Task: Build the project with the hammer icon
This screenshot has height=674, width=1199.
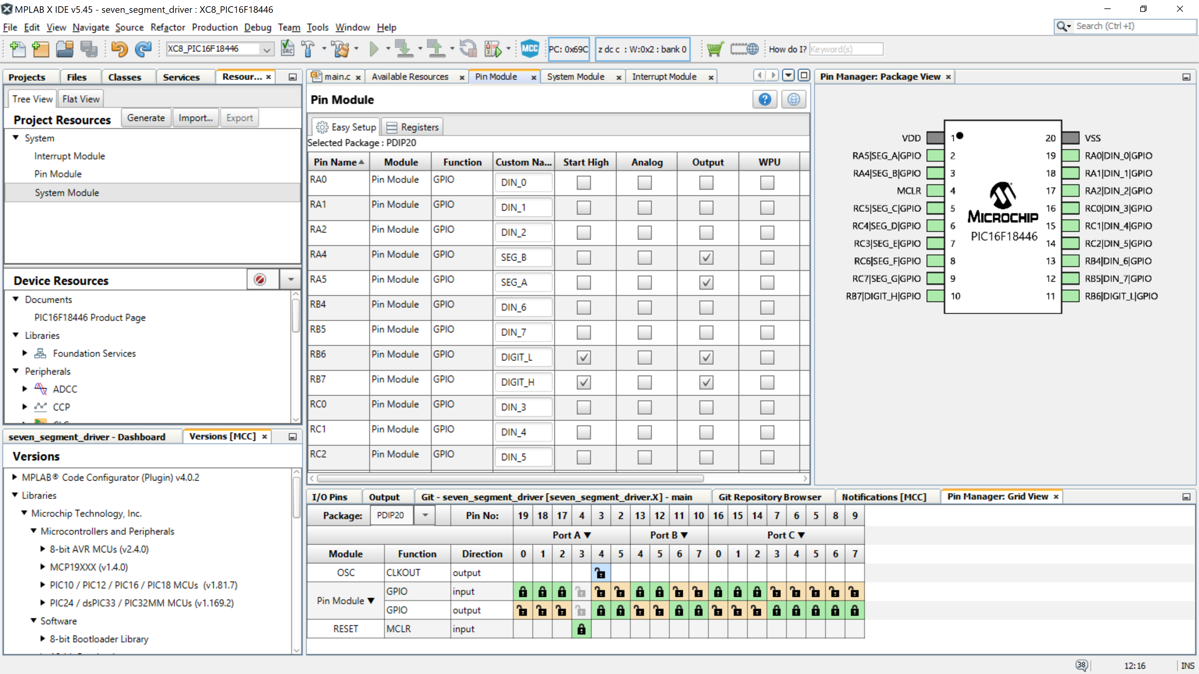Action: [308, 49]
